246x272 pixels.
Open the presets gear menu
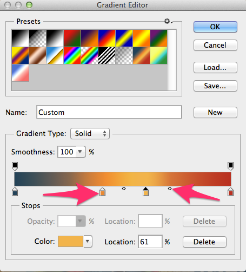pyautogui.click(x=168, y=21)
